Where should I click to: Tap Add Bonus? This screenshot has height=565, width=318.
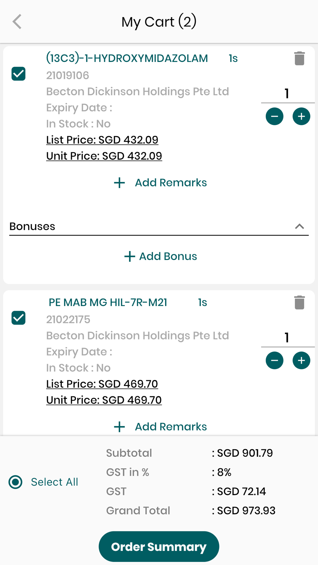(161, 256)
